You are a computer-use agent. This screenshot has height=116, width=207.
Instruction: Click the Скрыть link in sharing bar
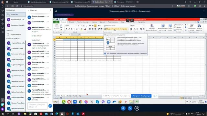pyautogui.click(x=155, y=96)
